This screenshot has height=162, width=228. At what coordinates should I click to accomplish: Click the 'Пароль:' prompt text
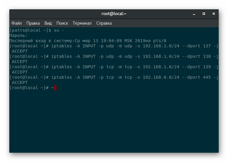(19, 35)
